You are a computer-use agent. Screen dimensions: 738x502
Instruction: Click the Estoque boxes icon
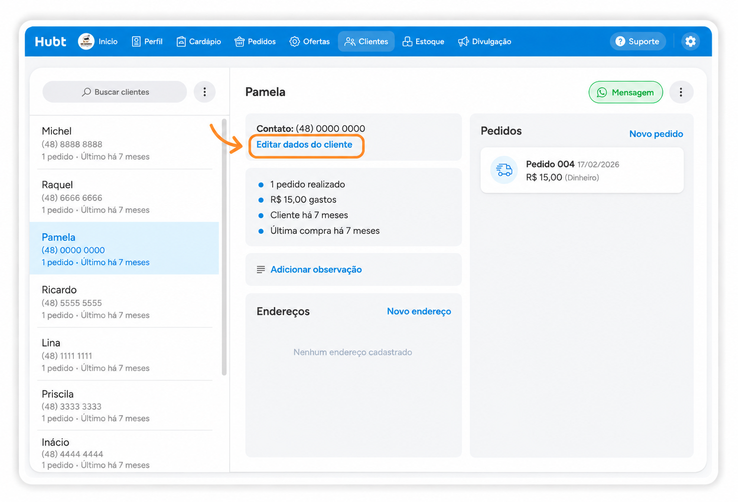(x=407, y=42)
